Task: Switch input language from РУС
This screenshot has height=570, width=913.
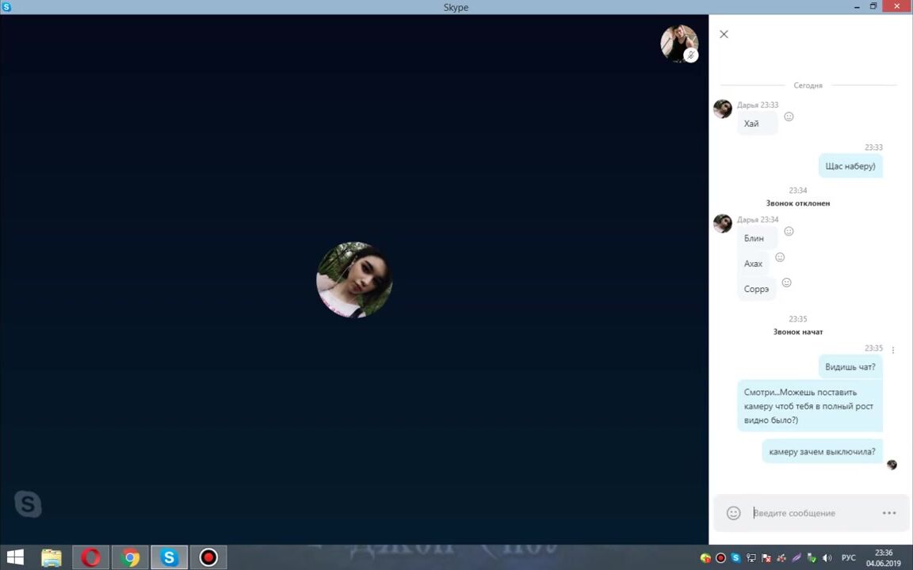Action: [x=848, y=558]
